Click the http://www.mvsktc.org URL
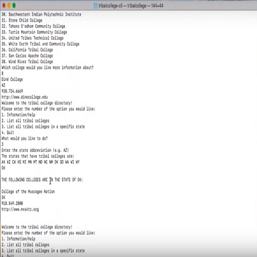This screenshot has height=257, width=257. point(20,209)
